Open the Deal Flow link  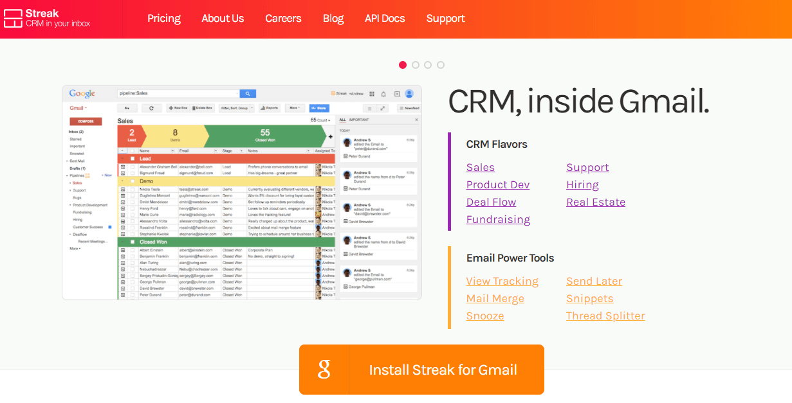pos(491,202)
